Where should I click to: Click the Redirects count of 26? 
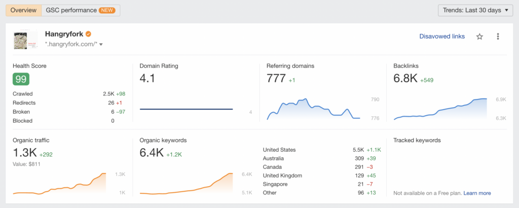(111, 102)
